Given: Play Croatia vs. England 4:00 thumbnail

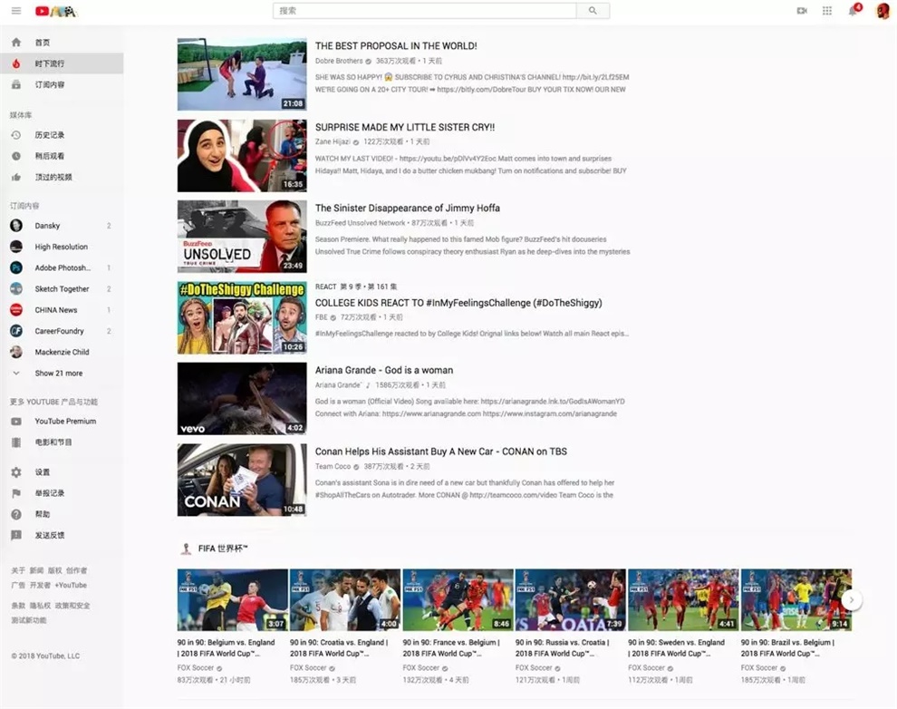Looking at the screenshot, I should coord(345,599).
